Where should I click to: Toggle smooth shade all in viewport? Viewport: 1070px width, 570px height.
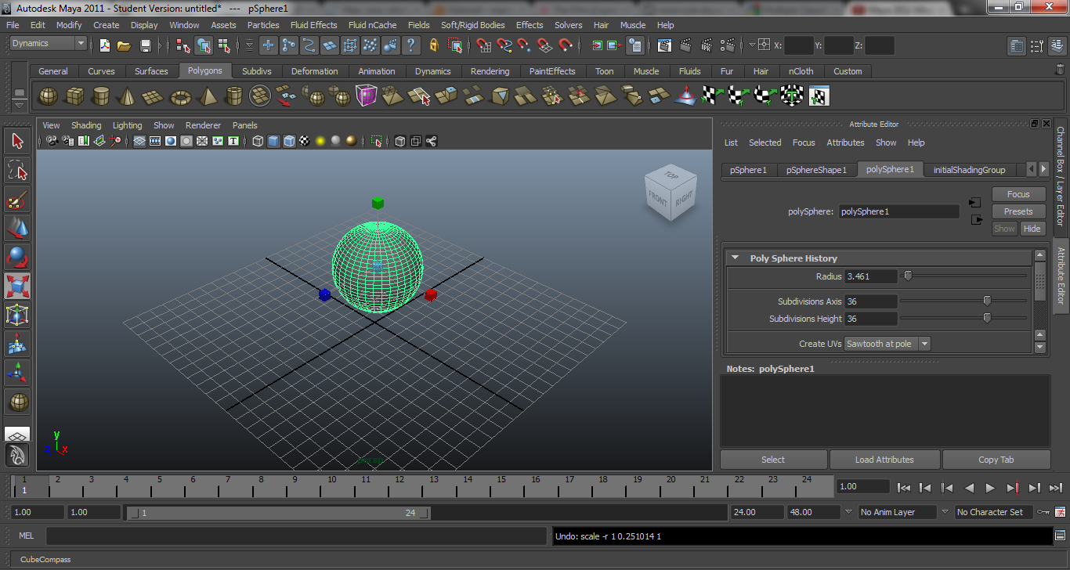tap(273, 141)
